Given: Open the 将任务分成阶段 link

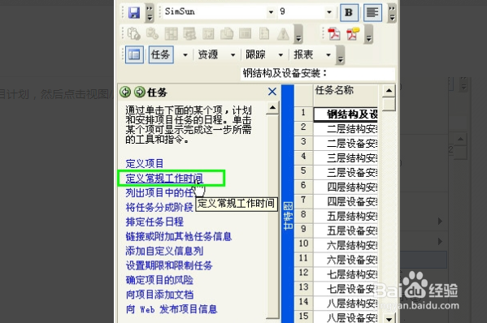Looking at the screenshot, I should (x=159, y=207).
